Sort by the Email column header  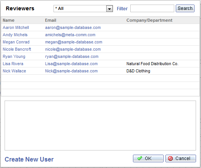pos(51,20)
